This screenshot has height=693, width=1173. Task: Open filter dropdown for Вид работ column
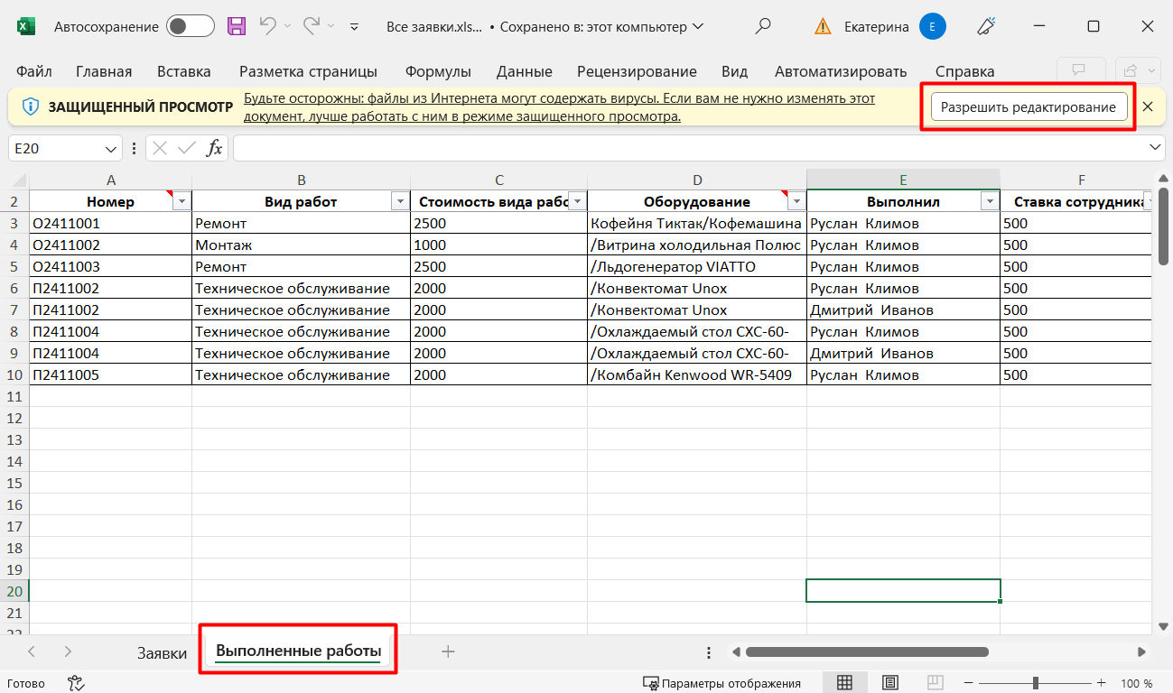pyautogui.click(x=399, y=202)
